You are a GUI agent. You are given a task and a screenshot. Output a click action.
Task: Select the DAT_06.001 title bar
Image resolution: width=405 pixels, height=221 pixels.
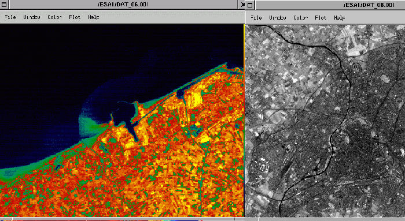[x=123, y=5]
